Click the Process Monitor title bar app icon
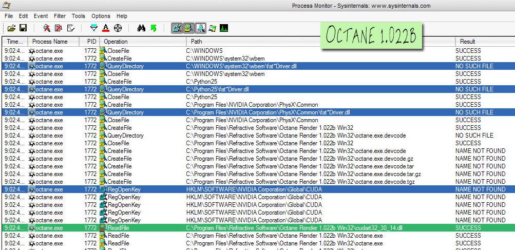 click(x=6, y=5)
